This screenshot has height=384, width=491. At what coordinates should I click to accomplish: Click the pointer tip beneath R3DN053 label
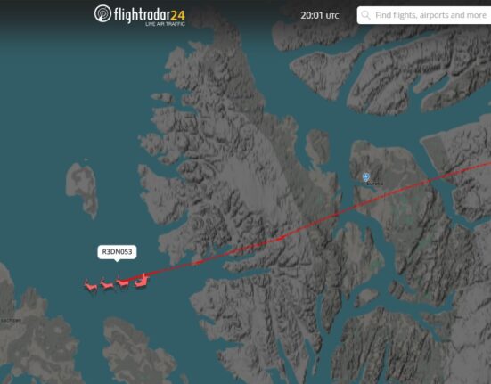[117, 260]
